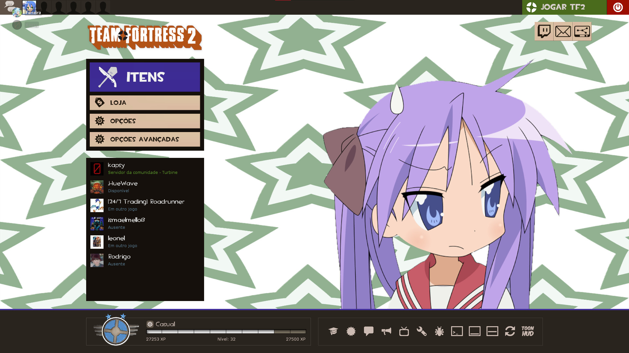Click the first empty party slot silhouette
The image size is (629, 353).
[44, 7]
